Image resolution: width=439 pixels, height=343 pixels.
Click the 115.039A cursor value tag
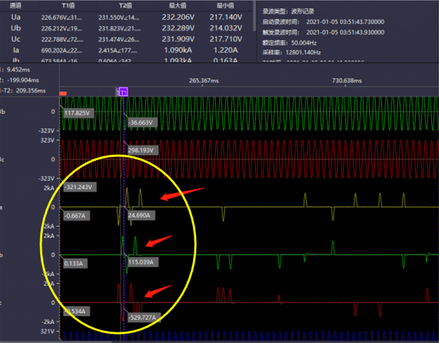pos(144,263)
